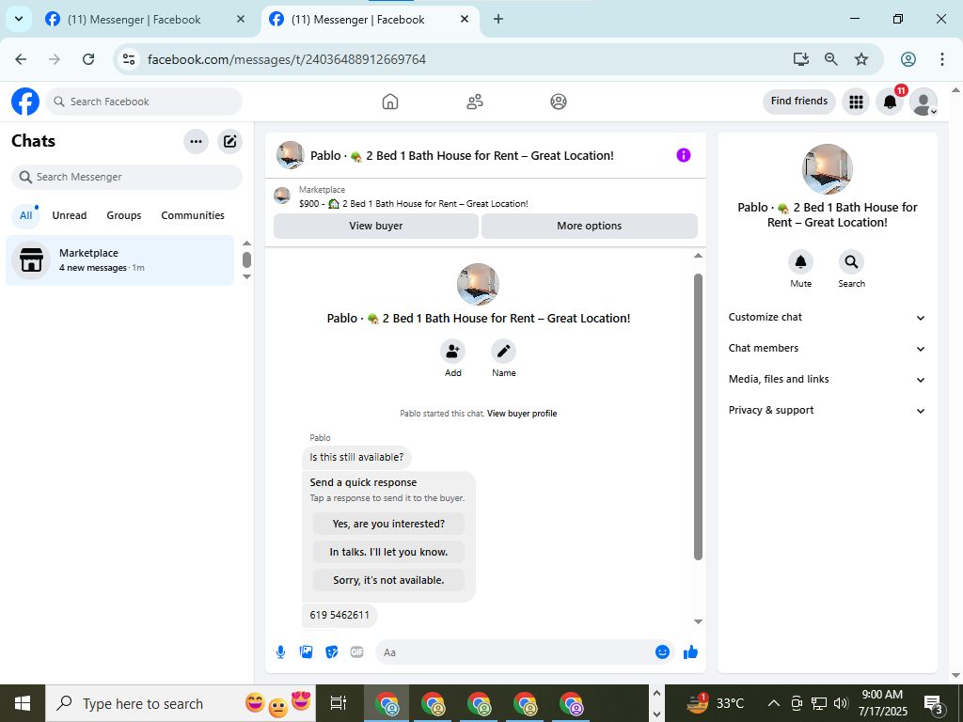Click the View buyer button
This screenshot has height=722, width=963.
[x=376, y=226]
